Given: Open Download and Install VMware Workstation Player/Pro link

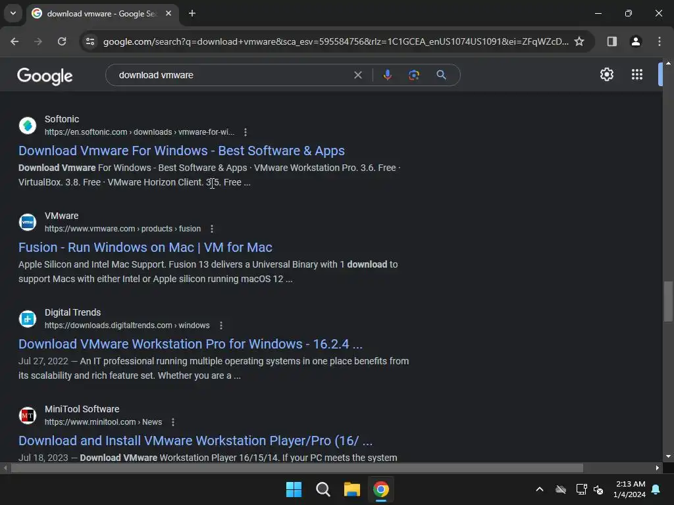Looking at the screenshot, I should [195, 441].
